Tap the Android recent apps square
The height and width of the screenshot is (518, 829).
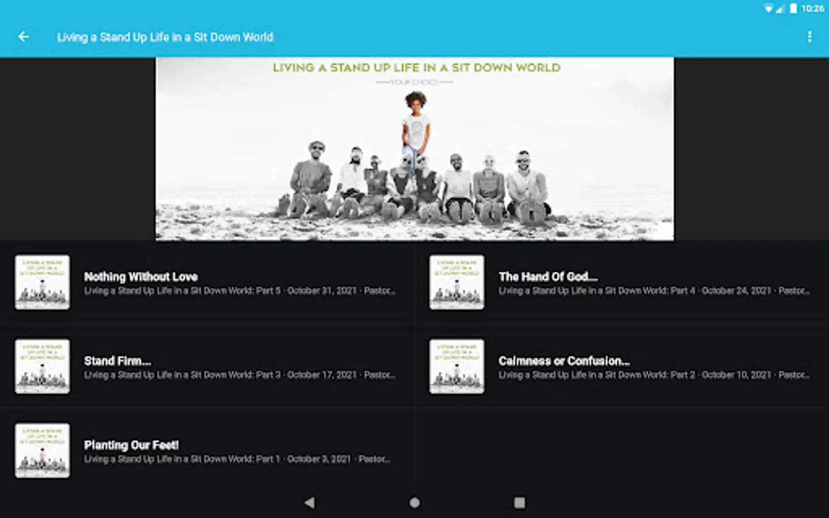coord(519,502)
